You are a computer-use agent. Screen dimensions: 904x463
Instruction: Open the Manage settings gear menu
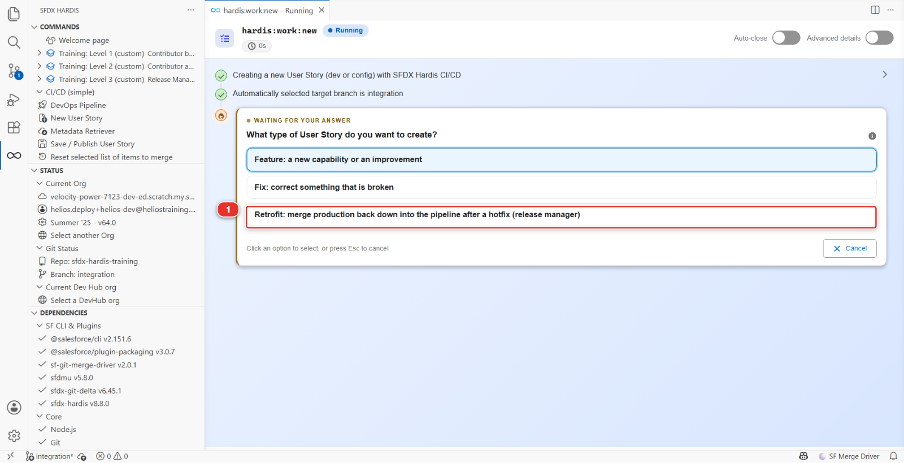tap(14, 436)
